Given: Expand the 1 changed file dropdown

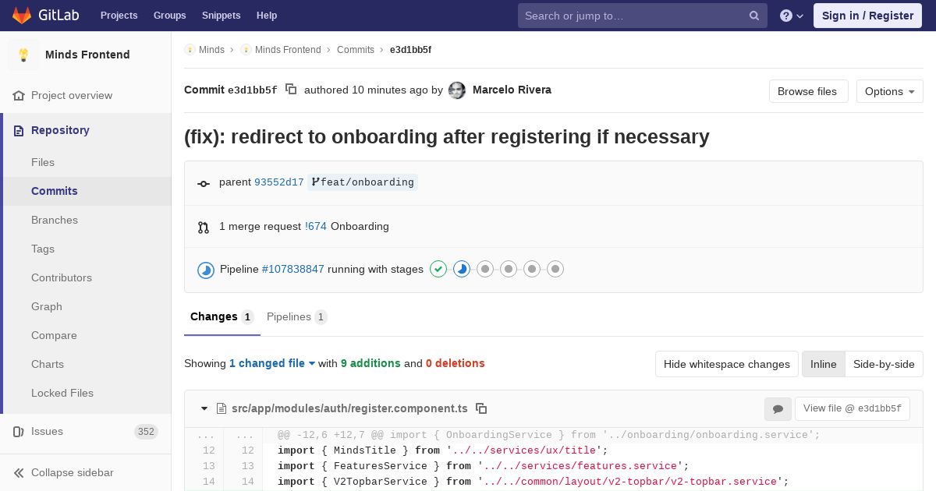Looking at the screenshot, I should (x=272, y=363).
